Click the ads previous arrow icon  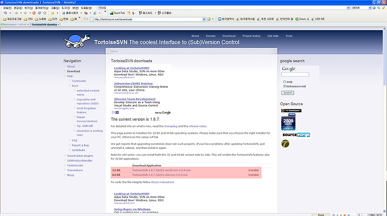pos(113,112)
